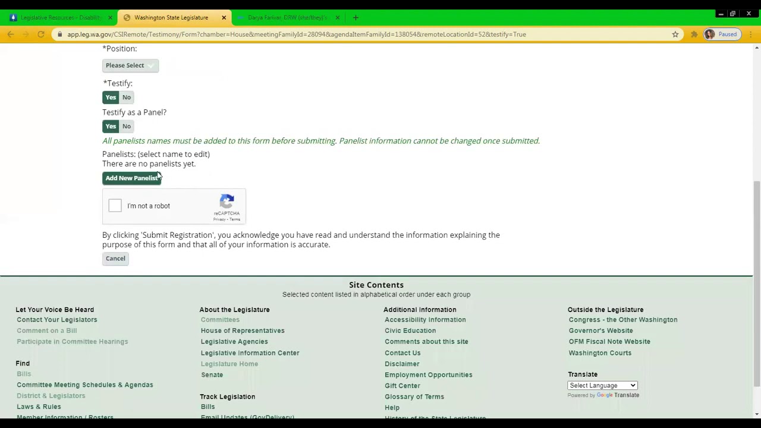
Task: Click the Add New Panelist button
Action: (x=131, y=178)
